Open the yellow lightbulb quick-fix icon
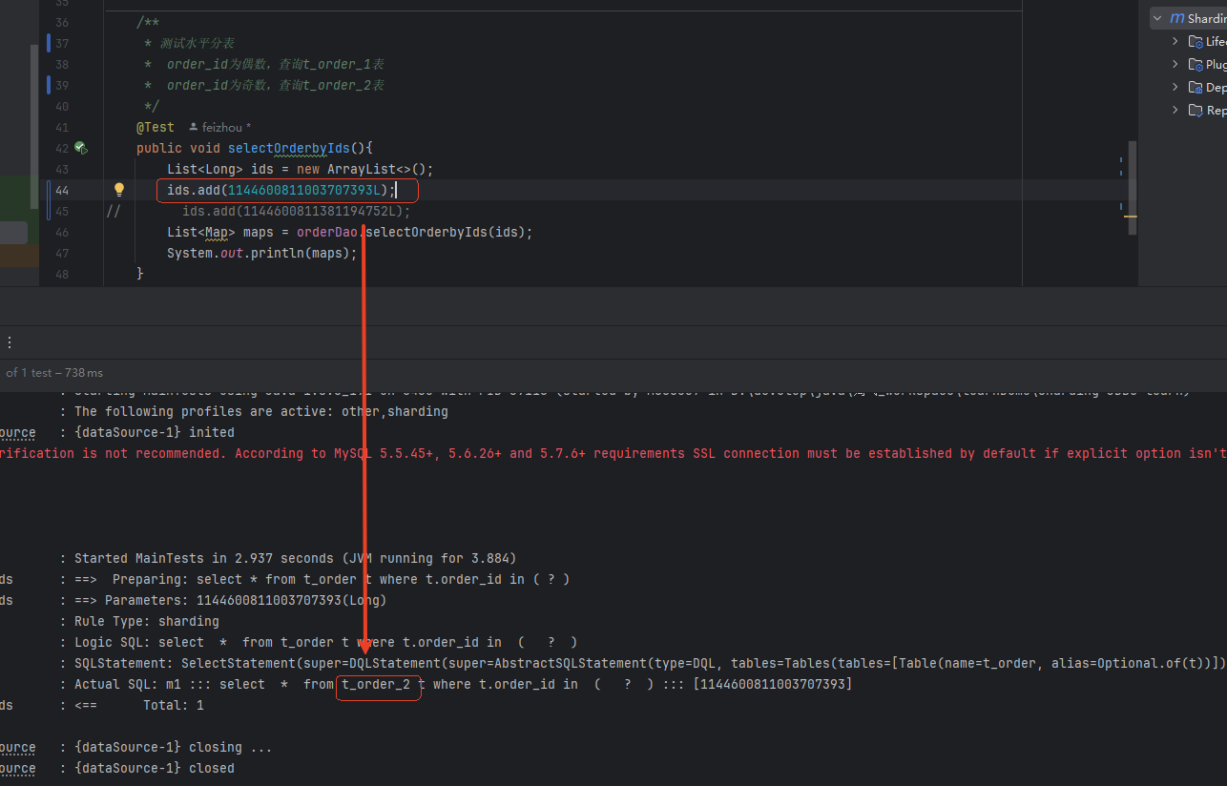The height and width of the screenshot is (786, 1227). coord(119,190)
